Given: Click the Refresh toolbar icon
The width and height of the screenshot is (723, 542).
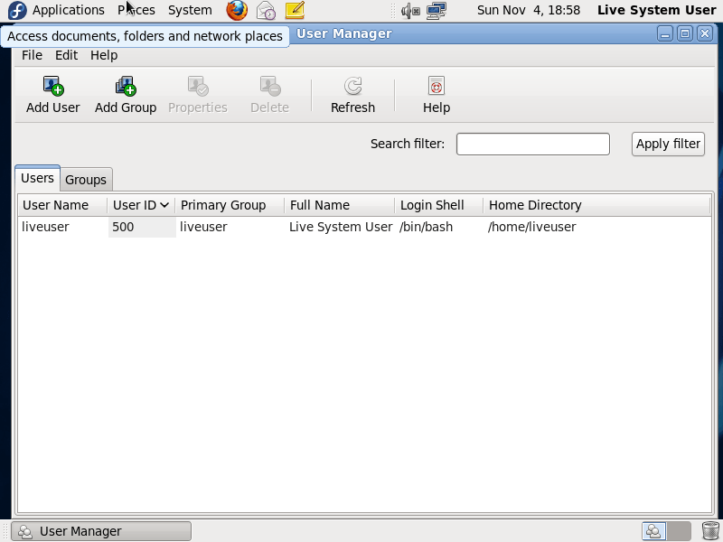Looking at the screenshot, I should pos(352,86).
